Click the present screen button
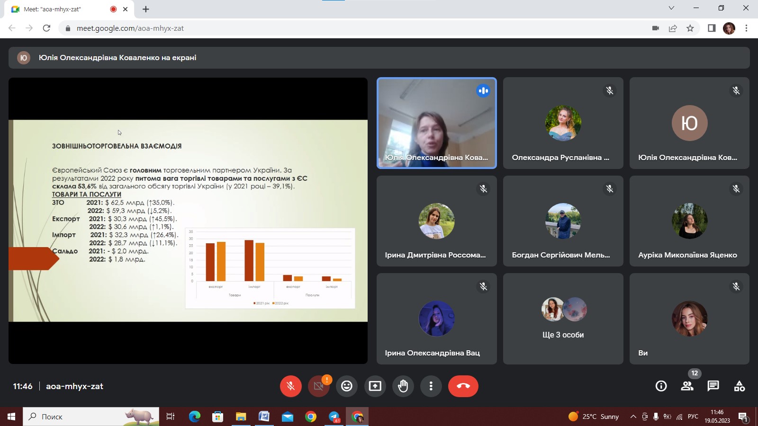 [375, 386]
